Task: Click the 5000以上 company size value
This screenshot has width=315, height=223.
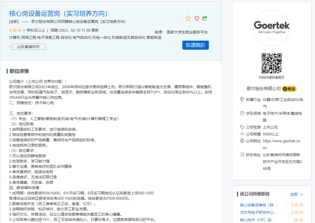Action: pyautogui.click(x=271, y=134)
